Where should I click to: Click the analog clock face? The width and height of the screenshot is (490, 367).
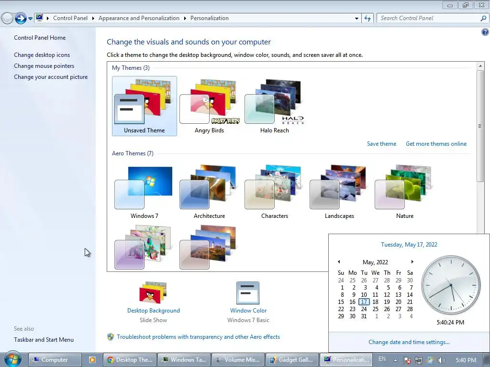point(451,285)
